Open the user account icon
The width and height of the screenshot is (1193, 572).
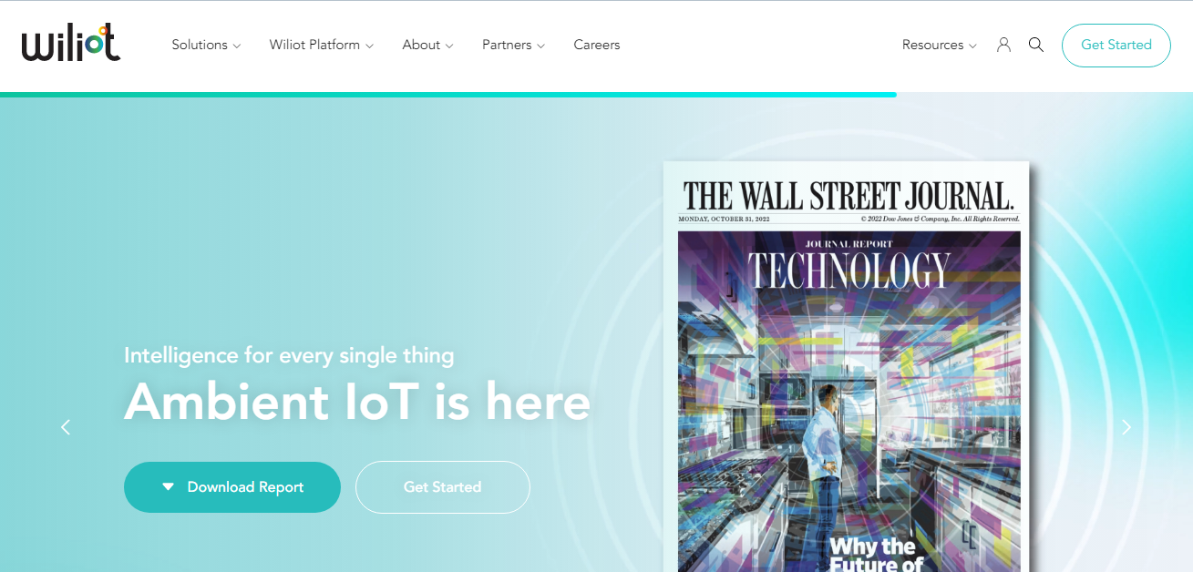pos(1003,45)
